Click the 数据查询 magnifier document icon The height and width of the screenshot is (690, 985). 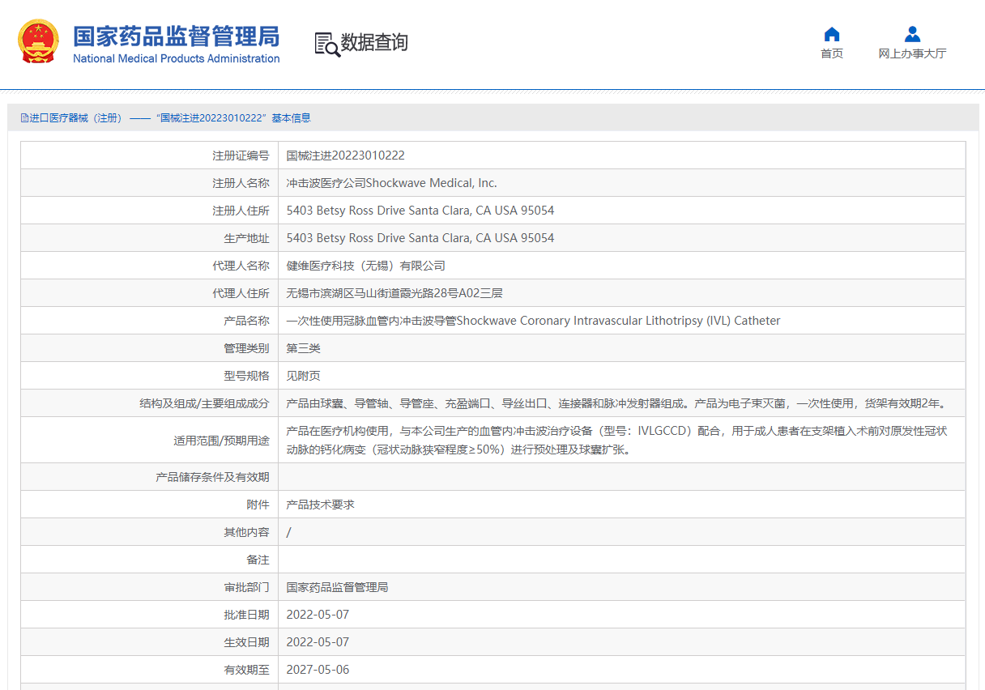click(327, 44)
